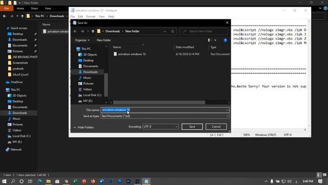Open File Explorer taskbar icon
The height and width of the screenshot is (185, 328).
(49, 181)
